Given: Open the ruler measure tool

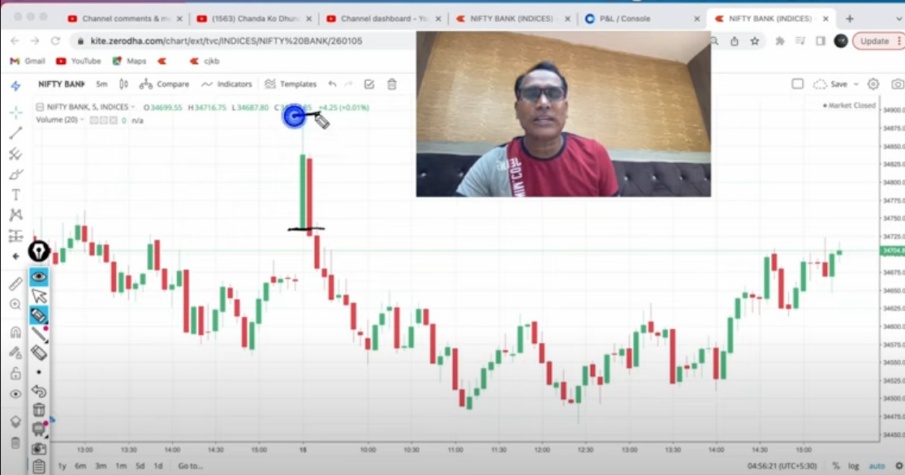Looking at the screenshot, I should 15,284.
